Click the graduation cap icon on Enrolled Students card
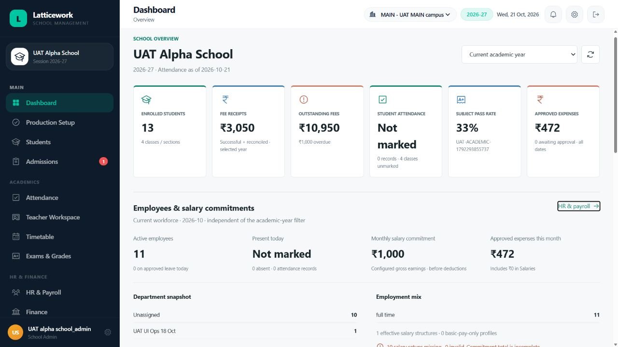 coord(146,100)
